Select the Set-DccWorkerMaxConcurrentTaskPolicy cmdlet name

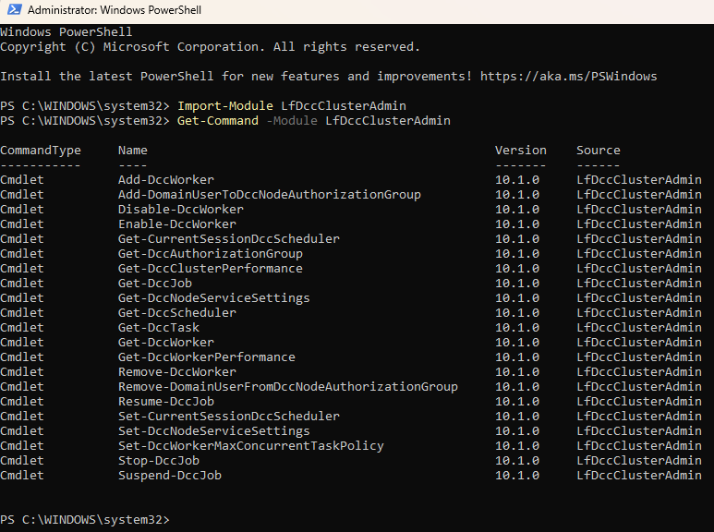click(251, 445)
